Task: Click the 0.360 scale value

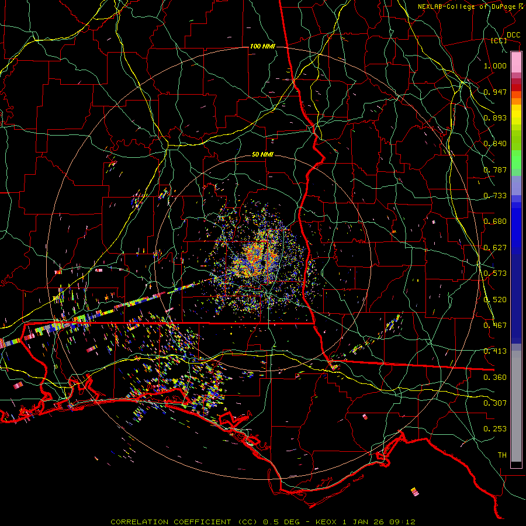Action: [495, 378]
